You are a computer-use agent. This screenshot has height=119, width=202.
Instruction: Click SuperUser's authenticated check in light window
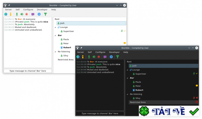point(124,31)
